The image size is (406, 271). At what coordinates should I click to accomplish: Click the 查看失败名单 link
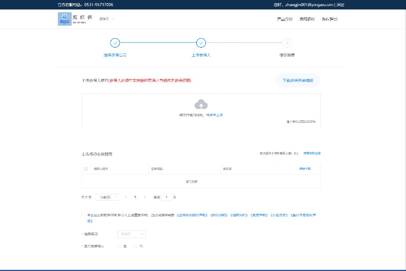click(x=312, y=153)
